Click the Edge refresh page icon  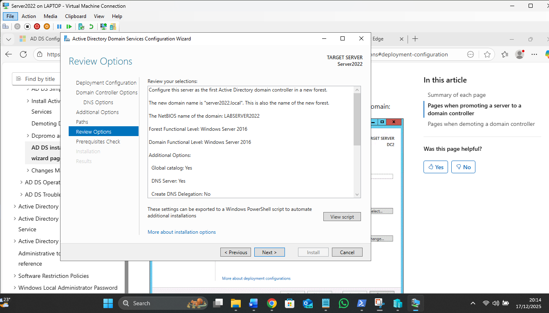point(23,54)
